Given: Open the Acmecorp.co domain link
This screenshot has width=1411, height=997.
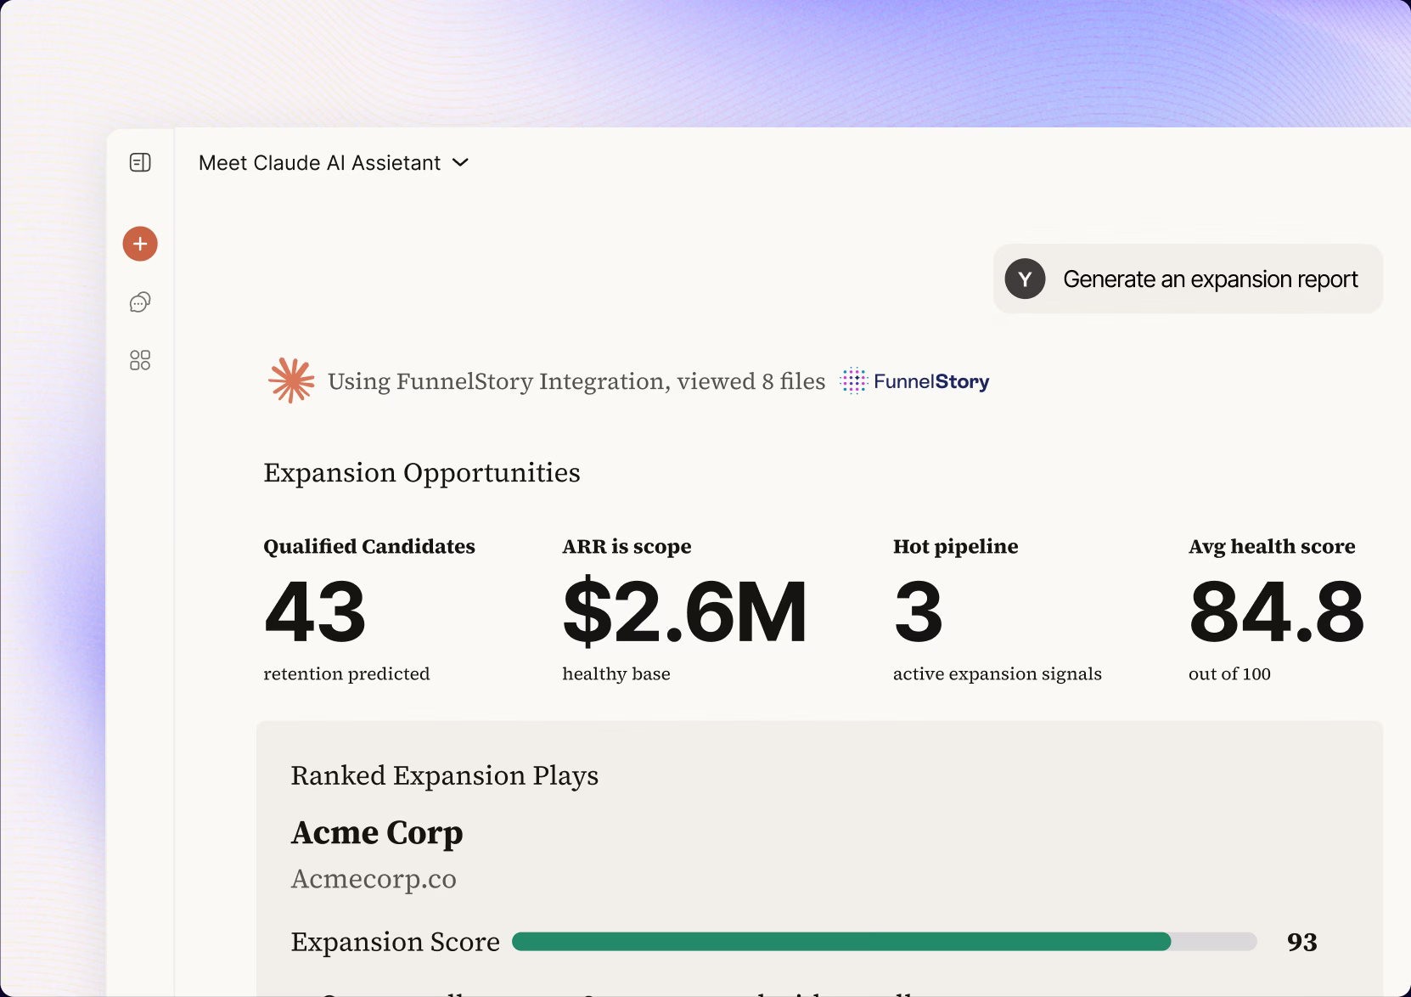Looking at the screenshot, I should (x=374, y=879).
